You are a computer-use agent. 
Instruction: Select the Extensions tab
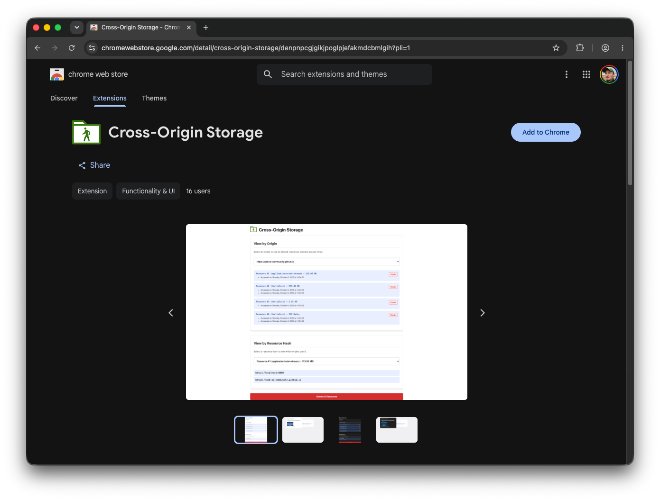click(110, 98)
